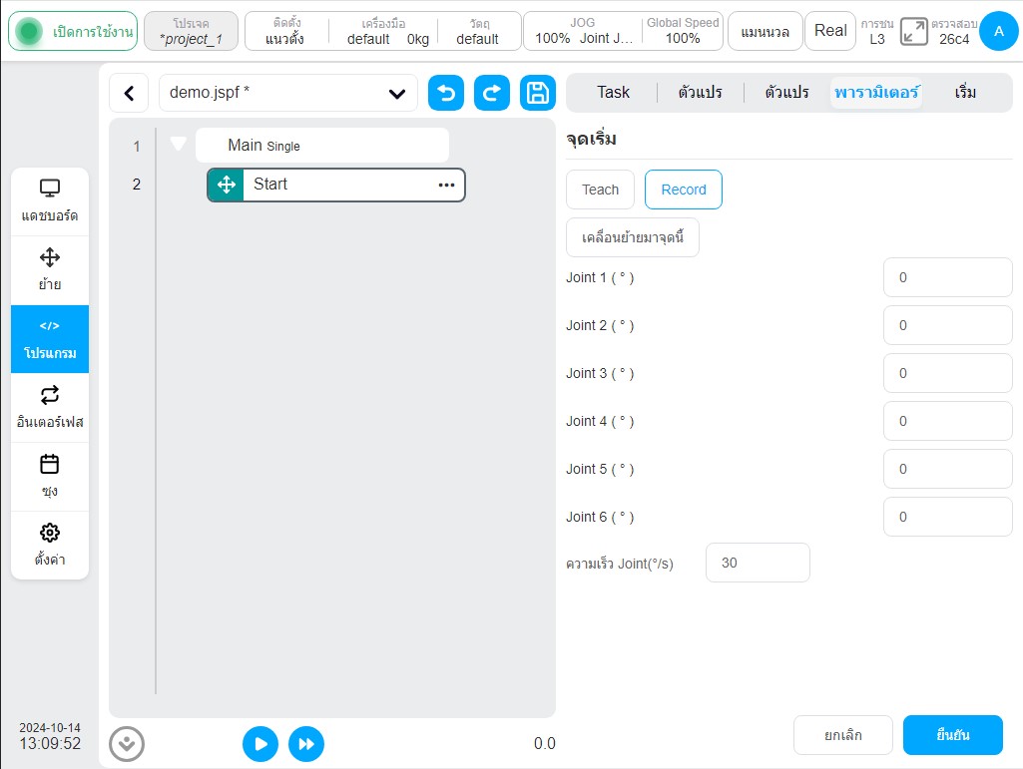Click the ตรวจสอบ 26c4 checksum item
Viewport: 1023px width, 769px height.
click(954, 31)
